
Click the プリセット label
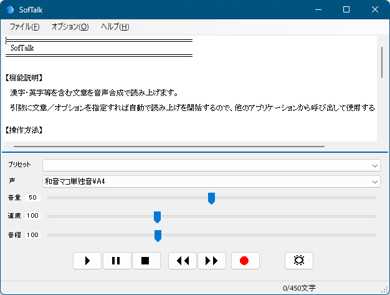(19, 165)
